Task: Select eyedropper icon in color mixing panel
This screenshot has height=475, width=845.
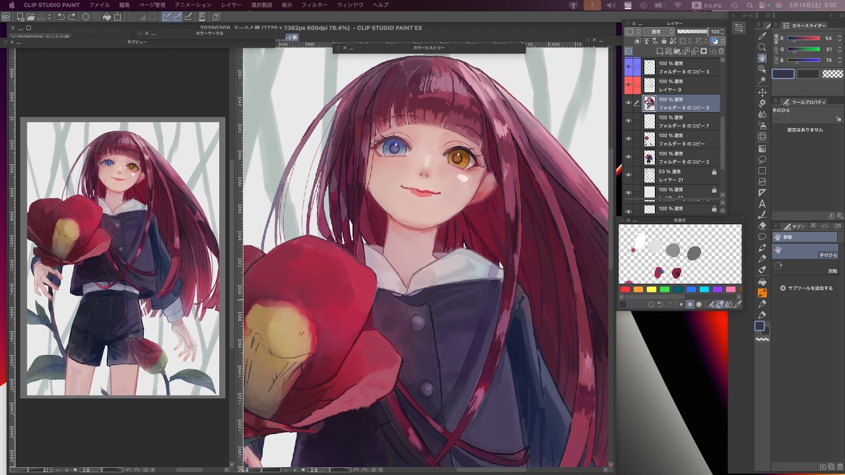Action: pos(737,304)
